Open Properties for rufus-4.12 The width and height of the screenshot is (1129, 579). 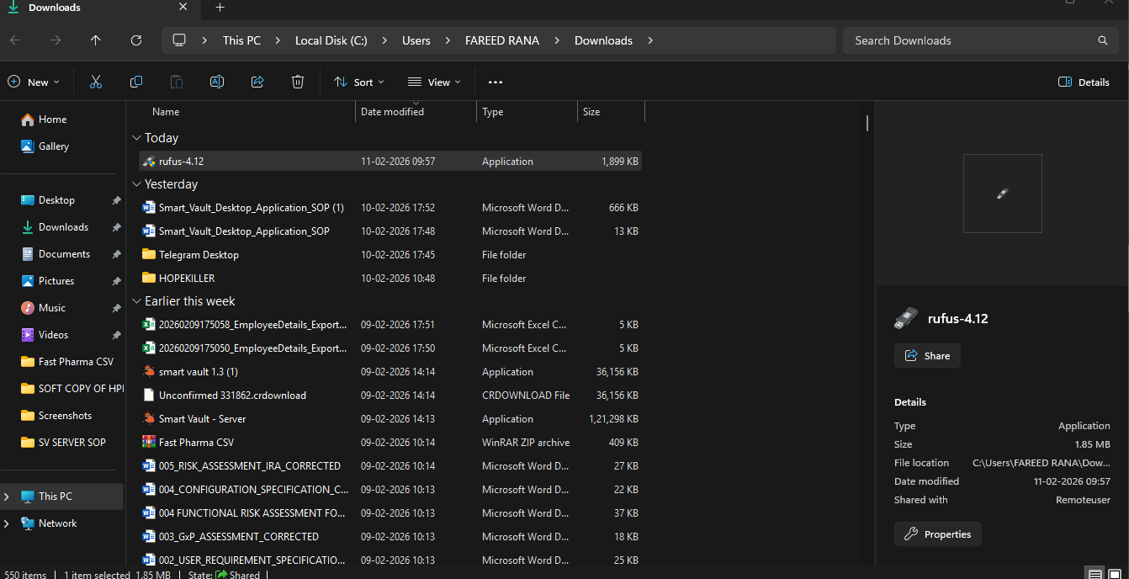click(937, 534)
